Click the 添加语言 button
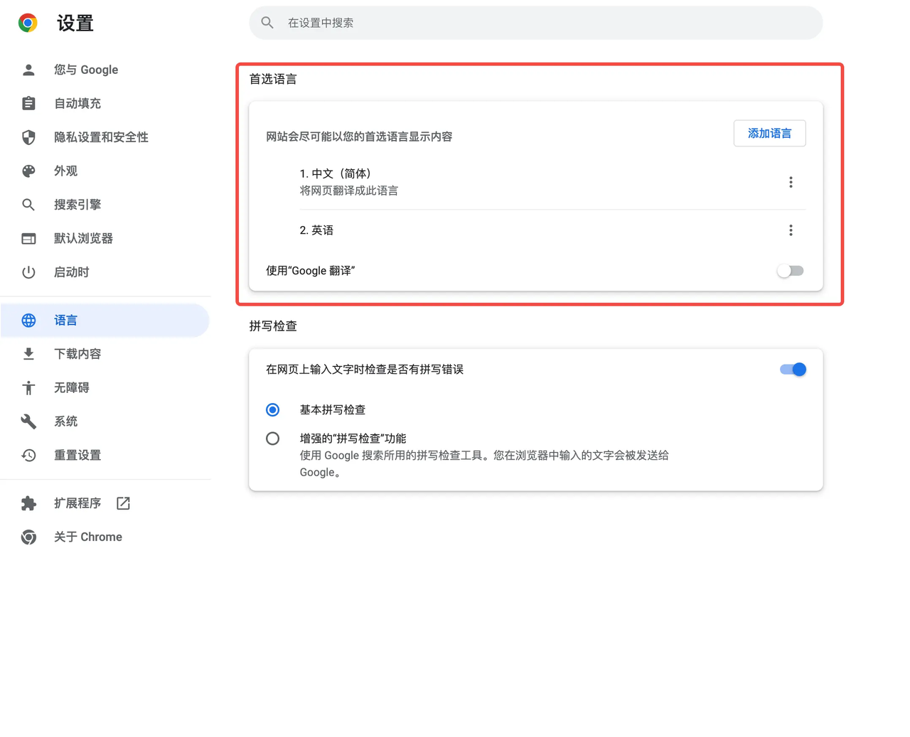The height and width of the screenshot is (737, 910). pyautogui.click(x=769, y=133)
